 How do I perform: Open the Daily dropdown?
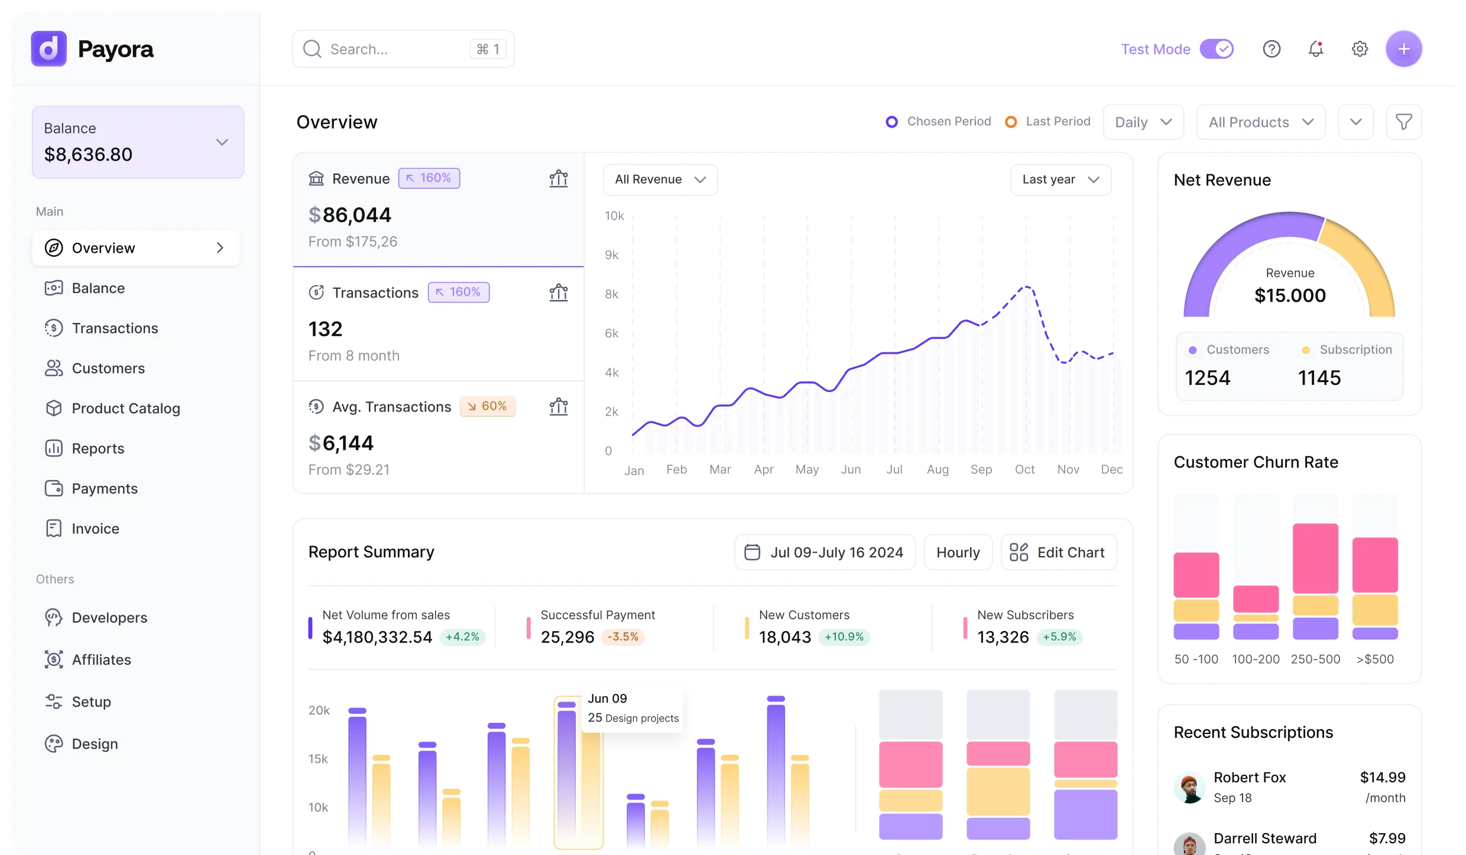(1143, 122)
